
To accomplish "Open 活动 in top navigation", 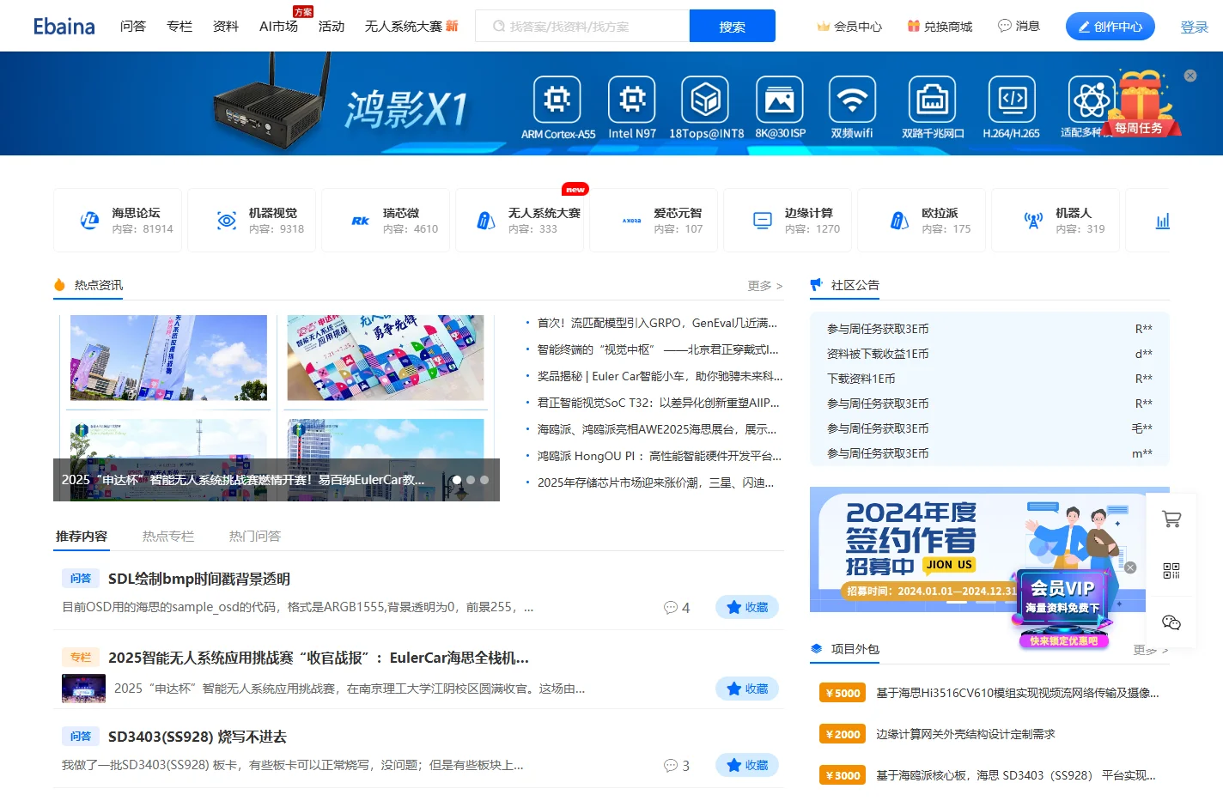I will point(332,27).
